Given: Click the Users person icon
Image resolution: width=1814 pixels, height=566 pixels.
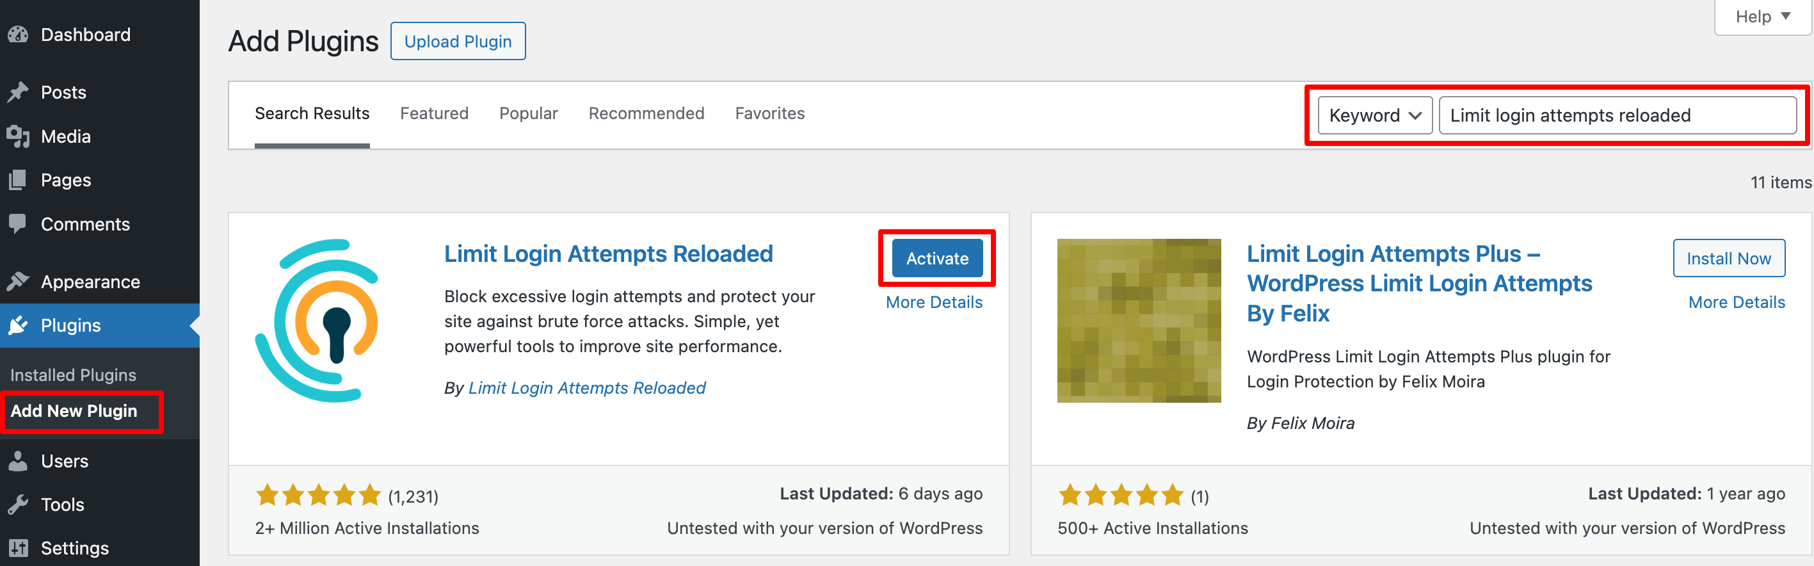Looking at the screenshot, I should (19, 461).
